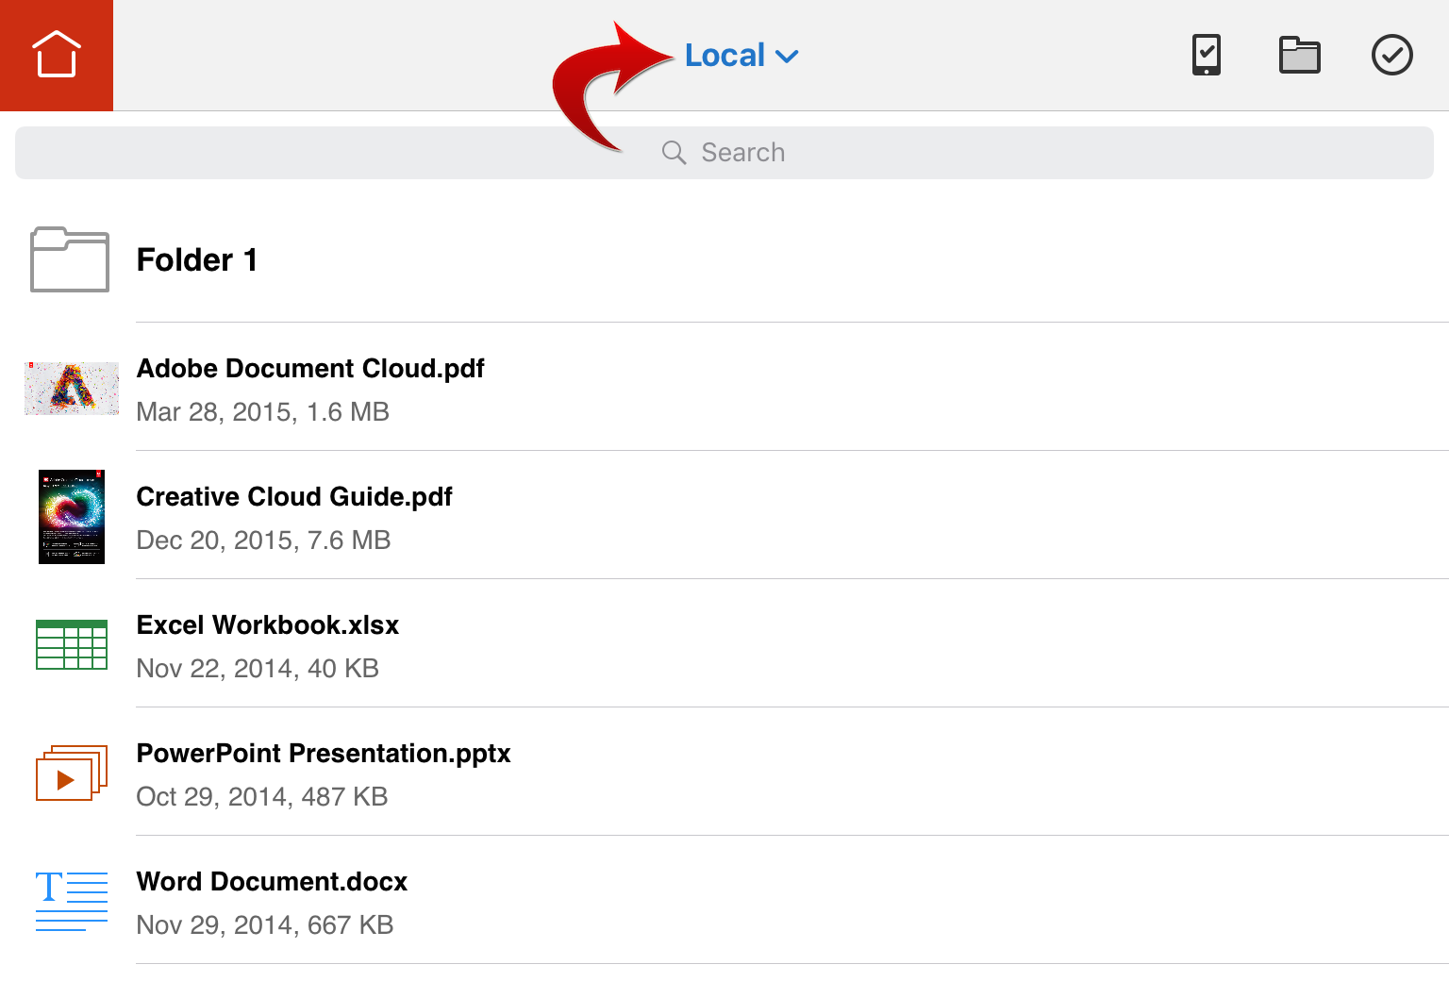Go to Home screen via red house icon
This screenshot has width=1449, height=998.
(x=57, y=55)
